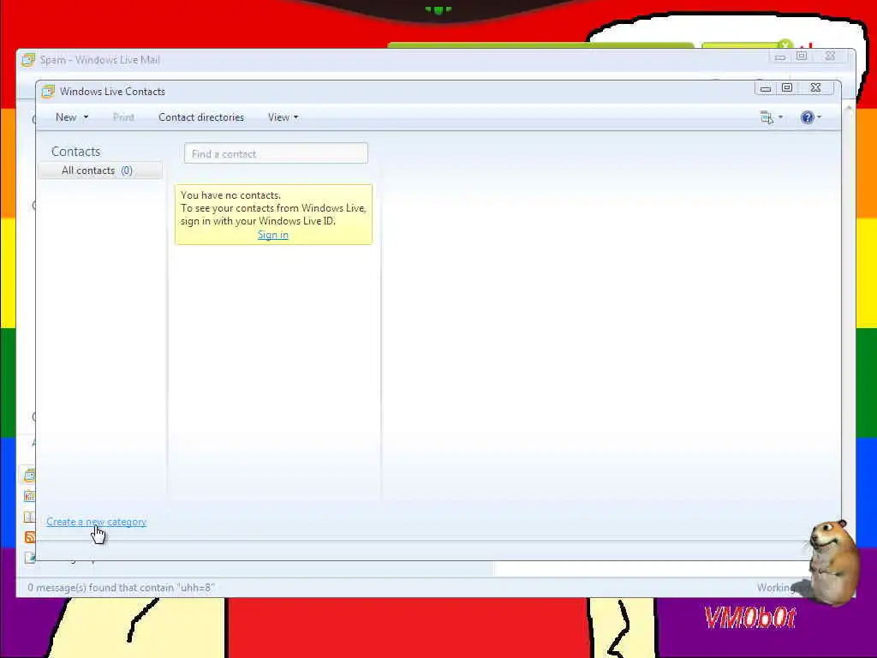Viewport: 877px width, 658px height.
Task: Click the Contacts book icon in Mail sidebar
Action: pyautogui.click(x=29, y=517)
